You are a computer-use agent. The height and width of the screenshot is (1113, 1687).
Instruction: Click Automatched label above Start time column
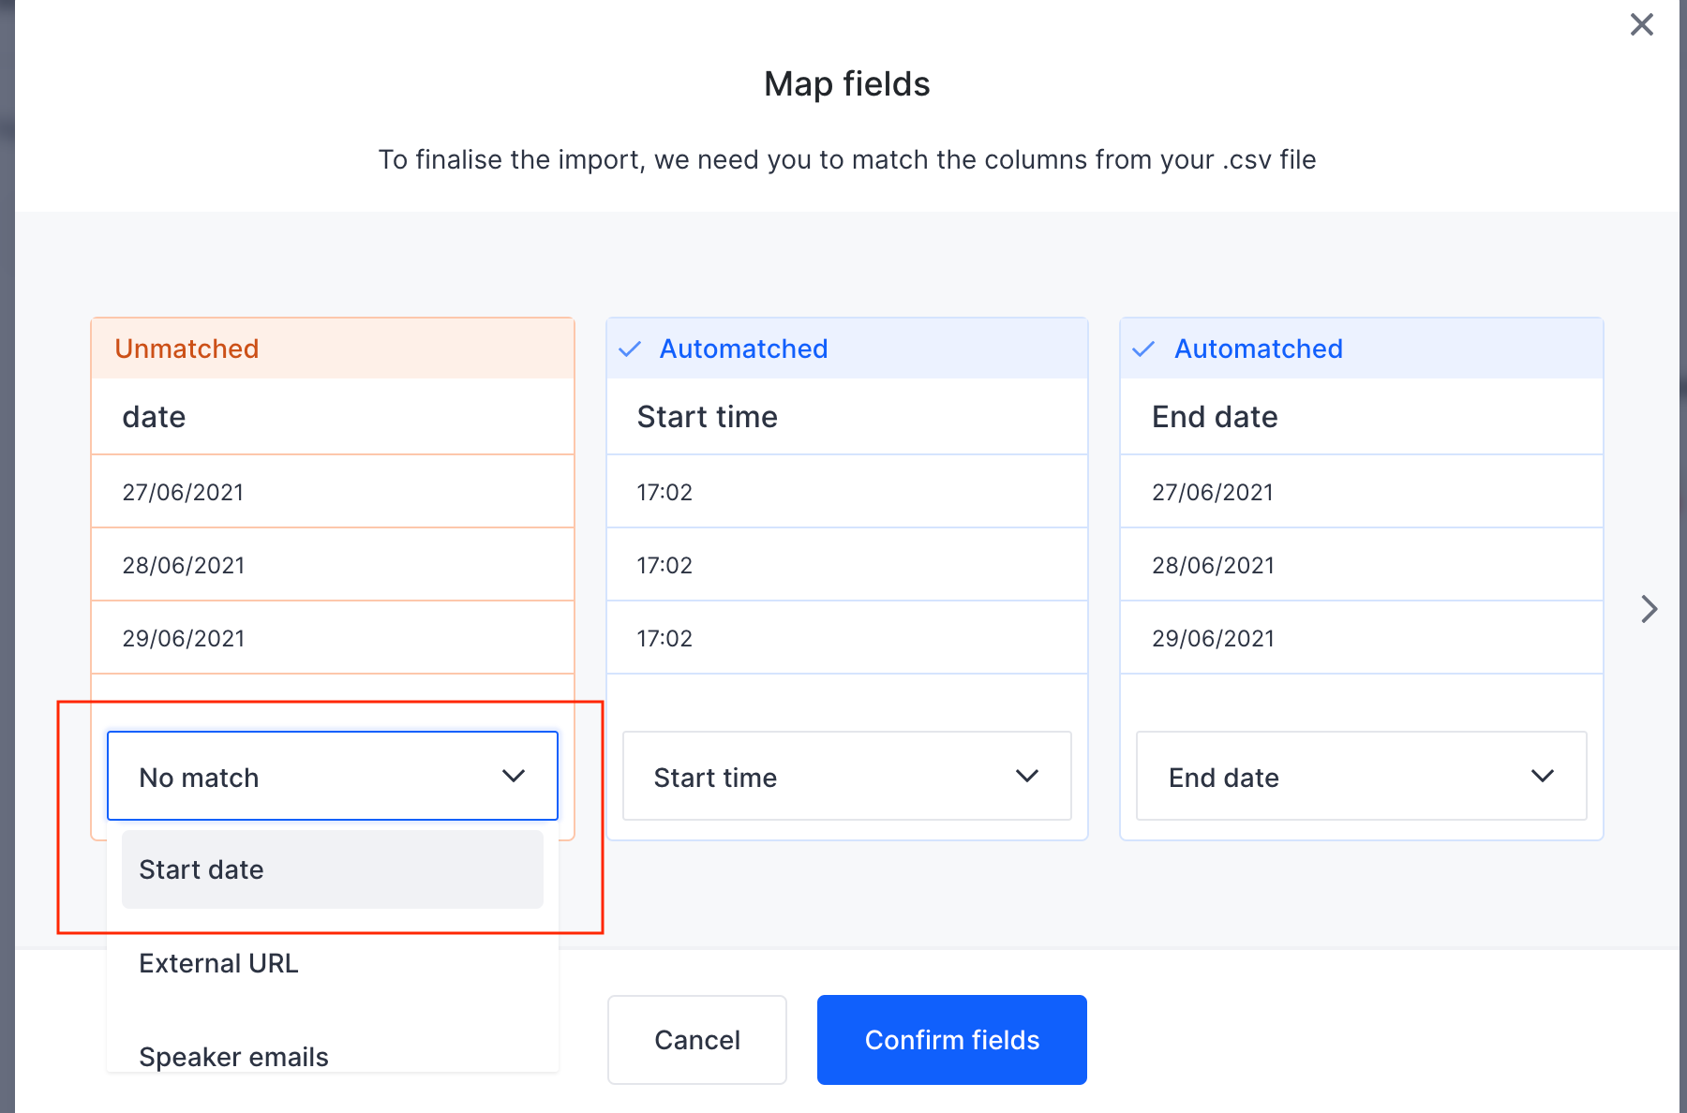pyautogui.click(x=743, y=349)
